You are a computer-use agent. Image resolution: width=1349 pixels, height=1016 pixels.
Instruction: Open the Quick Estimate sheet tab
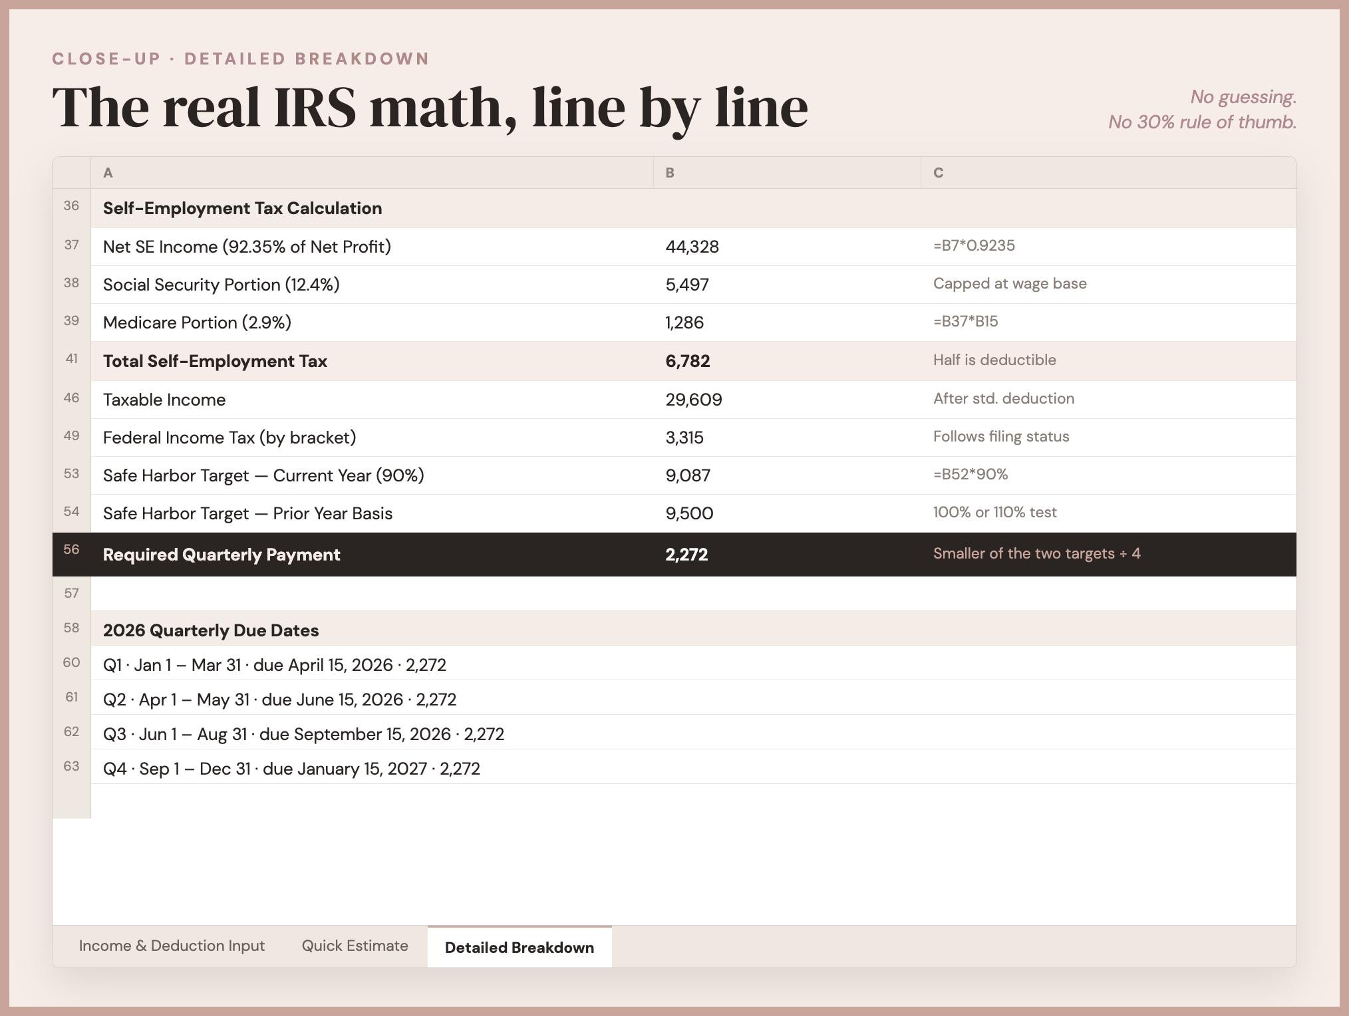tap(355, 946)
